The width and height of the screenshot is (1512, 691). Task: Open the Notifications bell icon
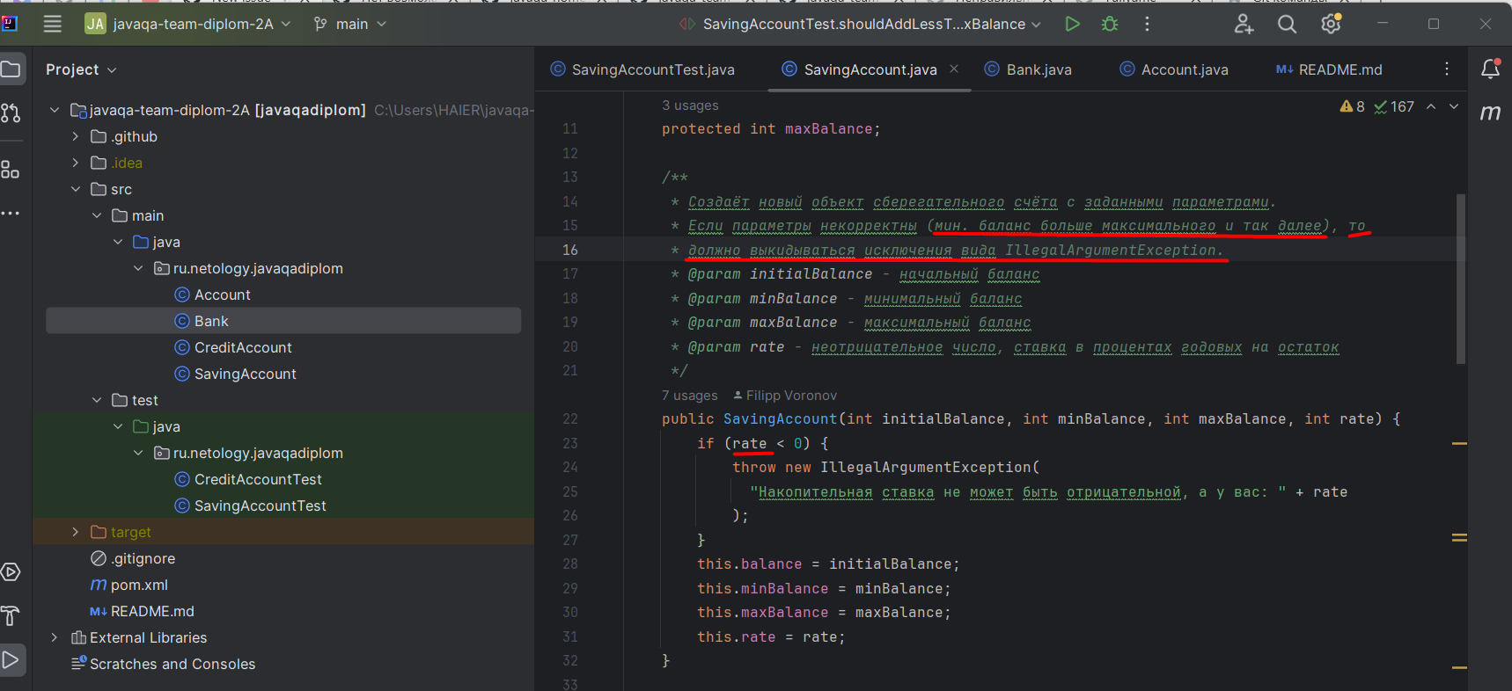[x=1490, y=69]
